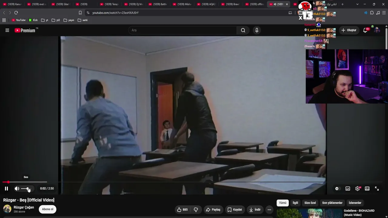
Task: View site information icon beside URL
Action: coord(88,13)
